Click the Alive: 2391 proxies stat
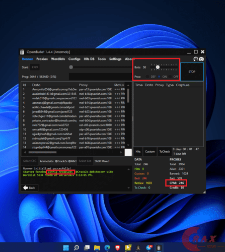This screenshot has height=252, width=225. 177,169
